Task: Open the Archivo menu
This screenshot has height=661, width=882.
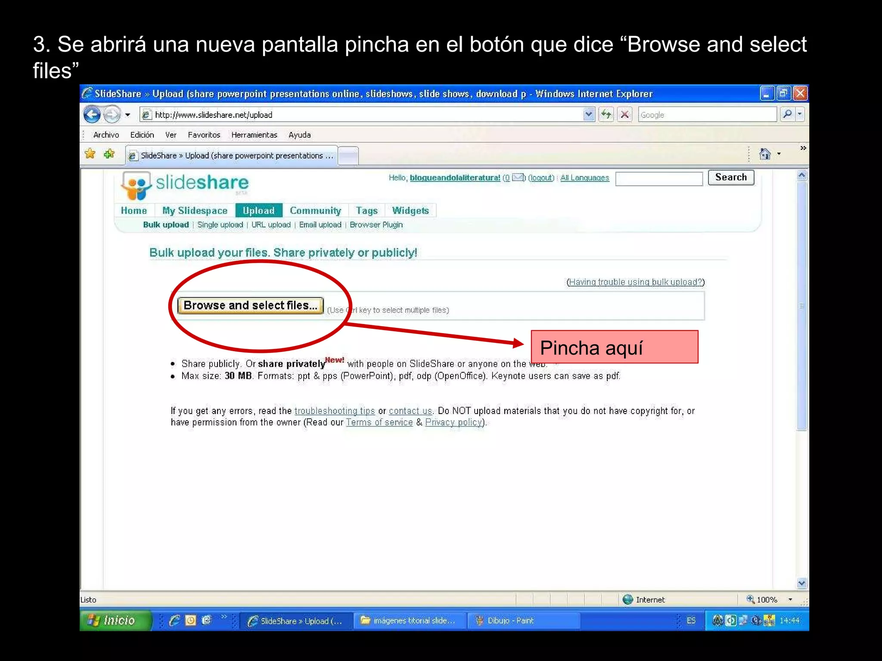Action: (x=106, y=135)
